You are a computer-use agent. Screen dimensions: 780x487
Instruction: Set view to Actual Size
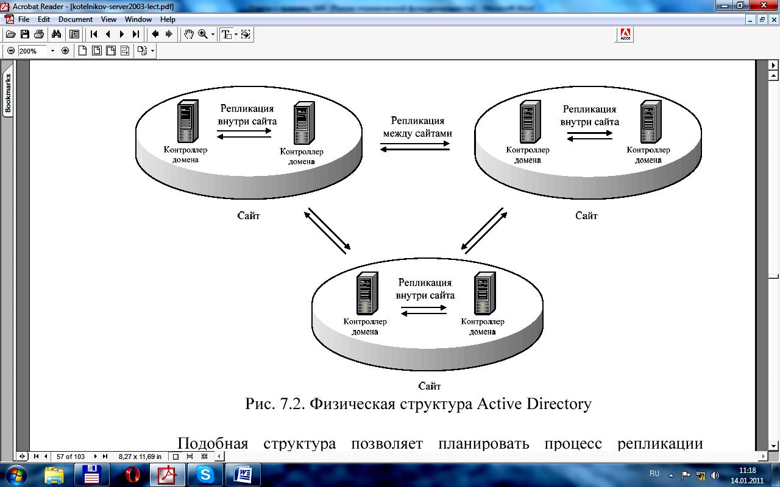[82, 51]
